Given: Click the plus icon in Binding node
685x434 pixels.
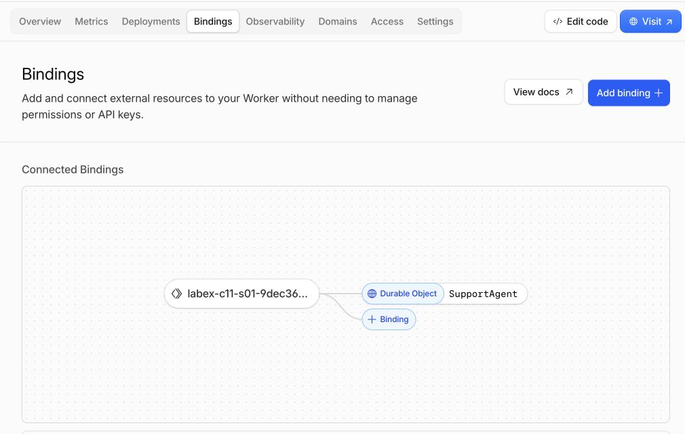Looking at the screenshot, I should click(372, 319).
